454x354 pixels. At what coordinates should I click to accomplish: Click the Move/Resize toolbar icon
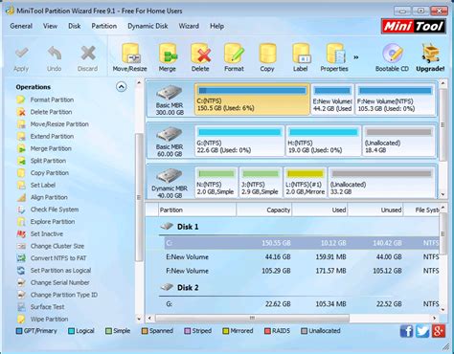130,57
